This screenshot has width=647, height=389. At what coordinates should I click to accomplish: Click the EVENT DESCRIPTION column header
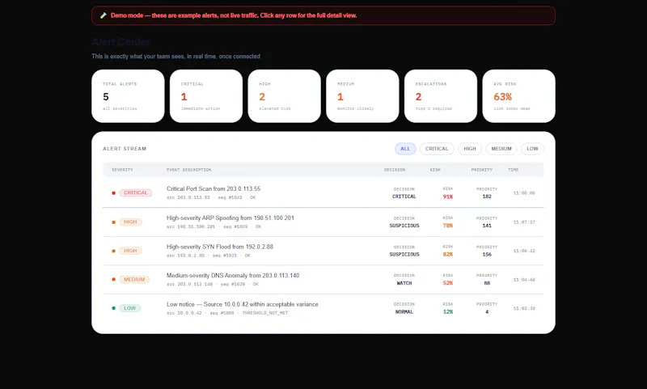coord(188,170)
